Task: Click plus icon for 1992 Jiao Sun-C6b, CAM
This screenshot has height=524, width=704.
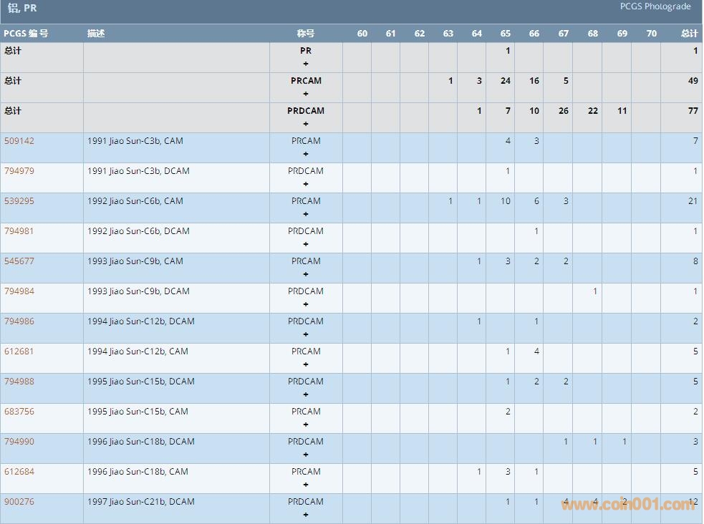Action: coord(306,214)
